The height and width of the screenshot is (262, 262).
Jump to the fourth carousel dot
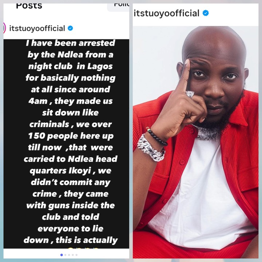point(73,255)
